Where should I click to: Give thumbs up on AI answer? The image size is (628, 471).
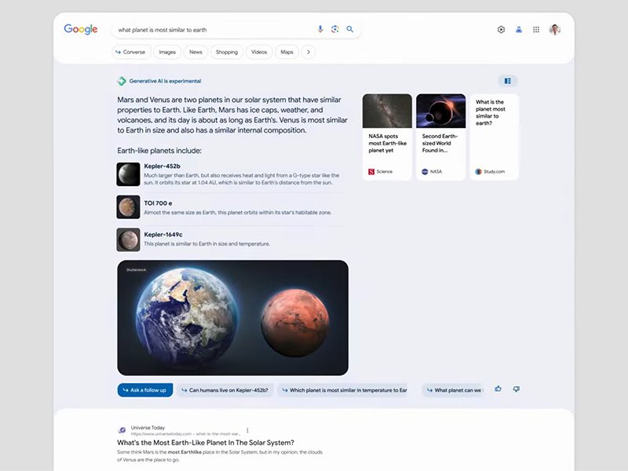498,389
